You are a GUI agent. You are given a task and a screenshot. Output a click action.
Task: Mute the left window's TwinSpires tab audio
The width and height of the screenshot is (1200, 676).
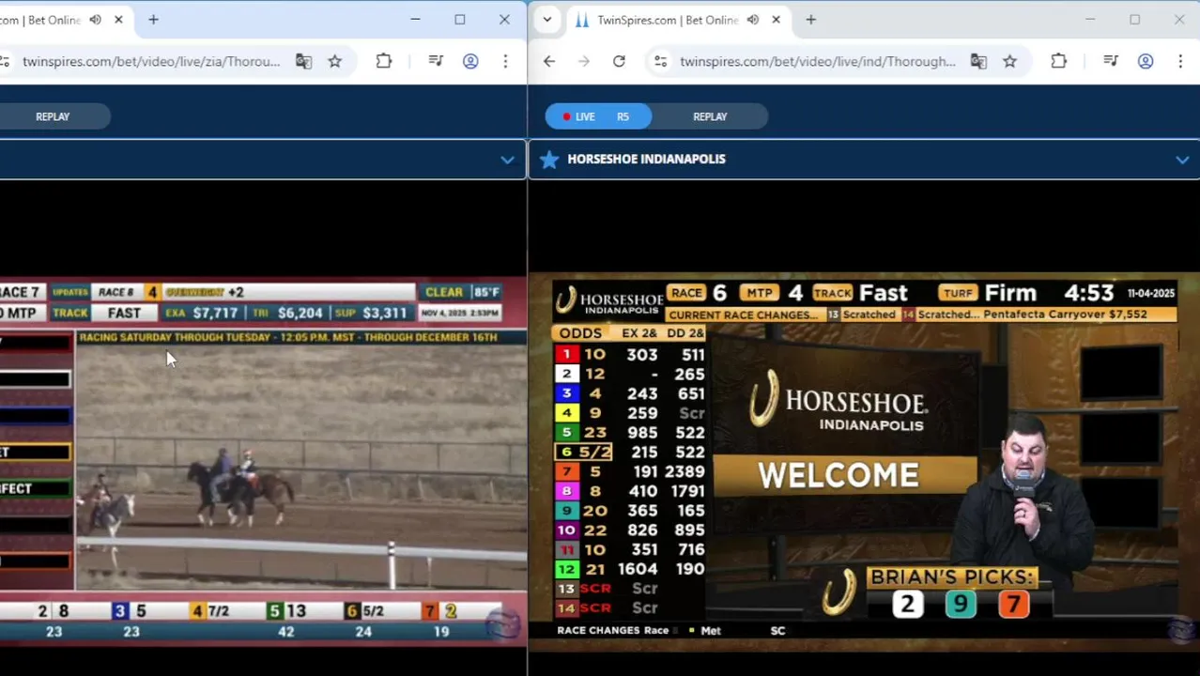click(96, 20)
